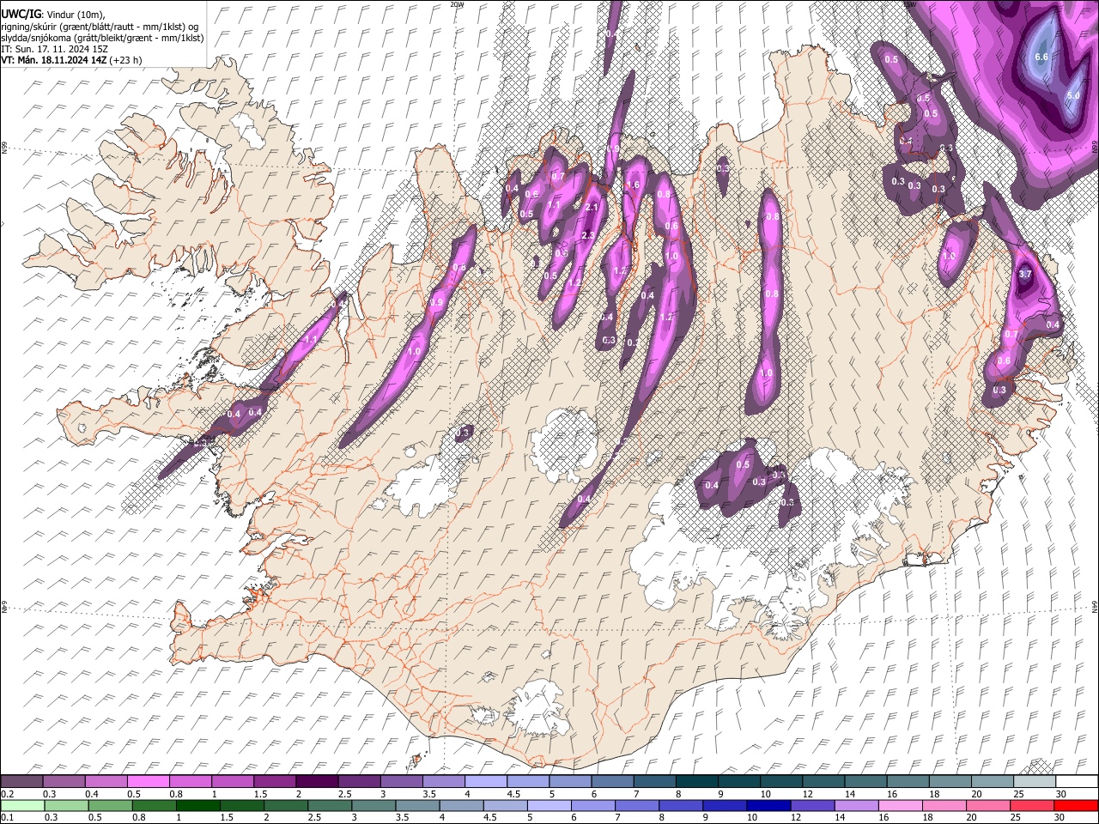Click the 'Vindur (10m)' wind label
1099x824 pixels.
pyautogui.click(x=76, y=15)
